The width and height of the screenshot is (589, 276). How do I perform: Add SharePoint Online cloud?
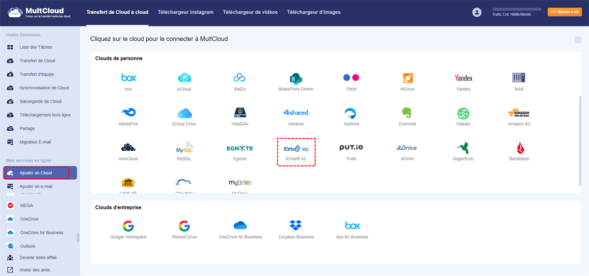click(296, 81)
